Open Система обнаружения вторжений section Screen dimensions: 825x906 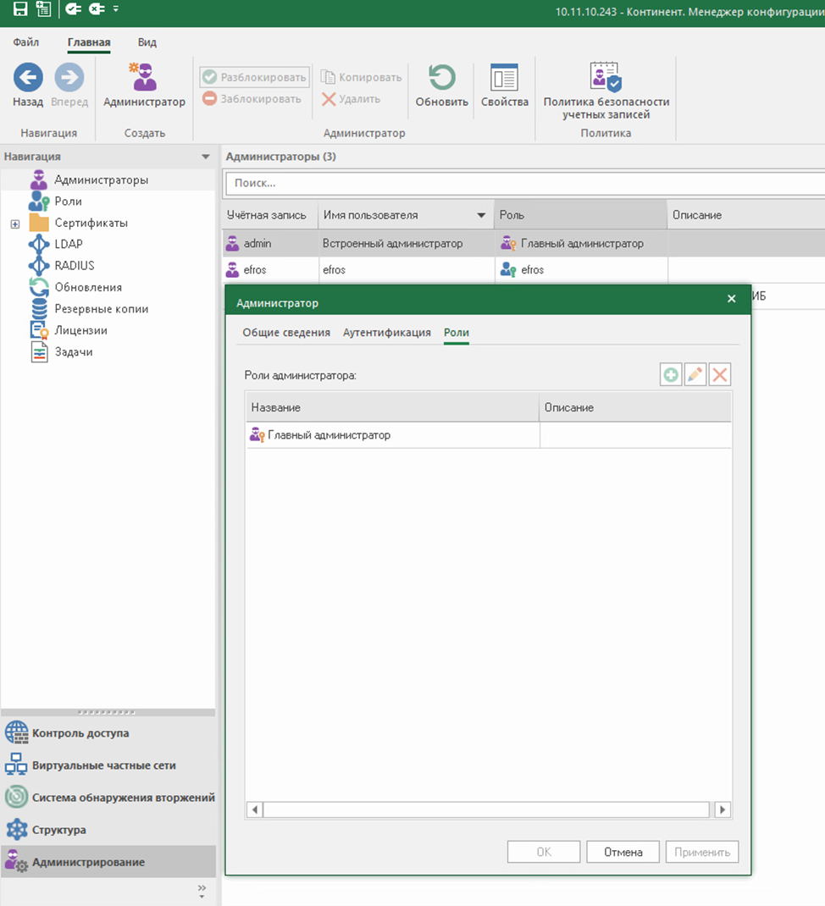click(x=108, y=798)
